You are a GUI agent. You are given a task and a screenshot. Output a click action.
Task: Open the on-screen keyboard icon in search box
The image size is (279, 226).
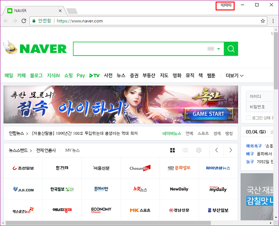click(211, 49)
